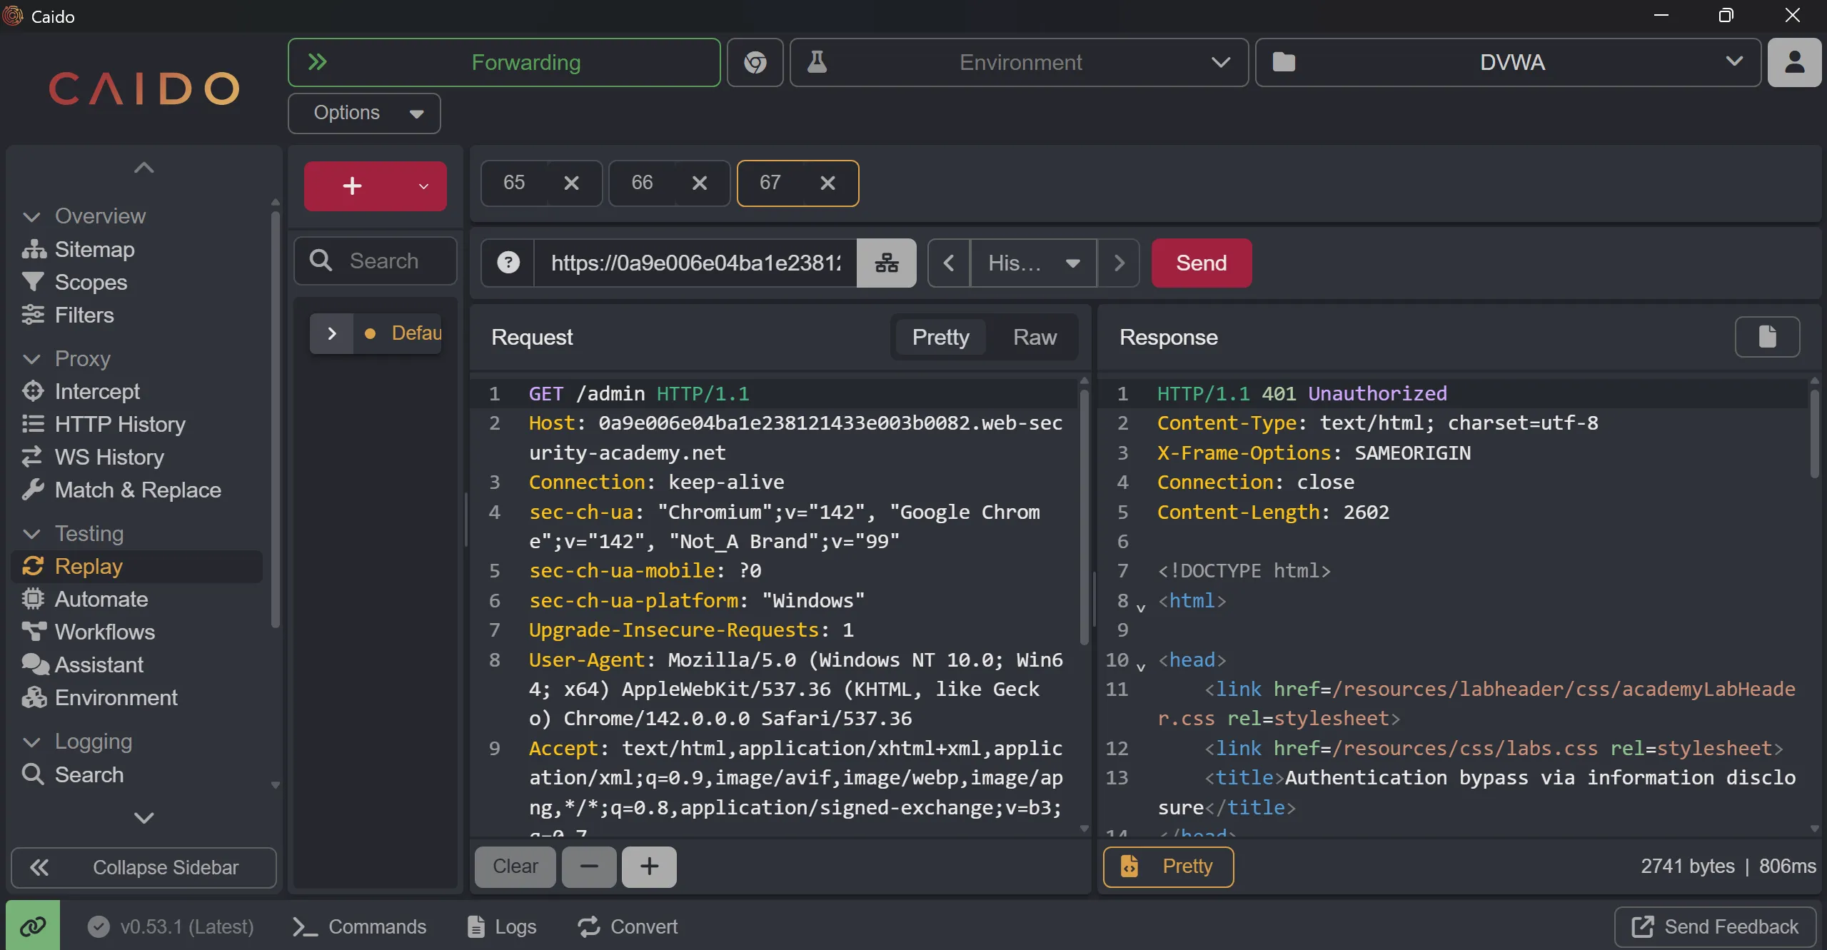Expand the Default collection chevron

[331, 333]
